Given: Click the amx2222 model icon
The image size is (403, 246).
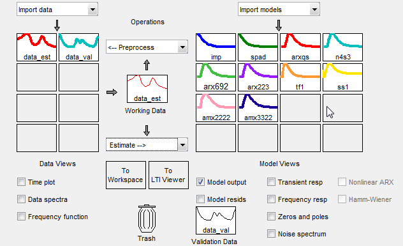Looking at the screenshot, I should 216,108.
